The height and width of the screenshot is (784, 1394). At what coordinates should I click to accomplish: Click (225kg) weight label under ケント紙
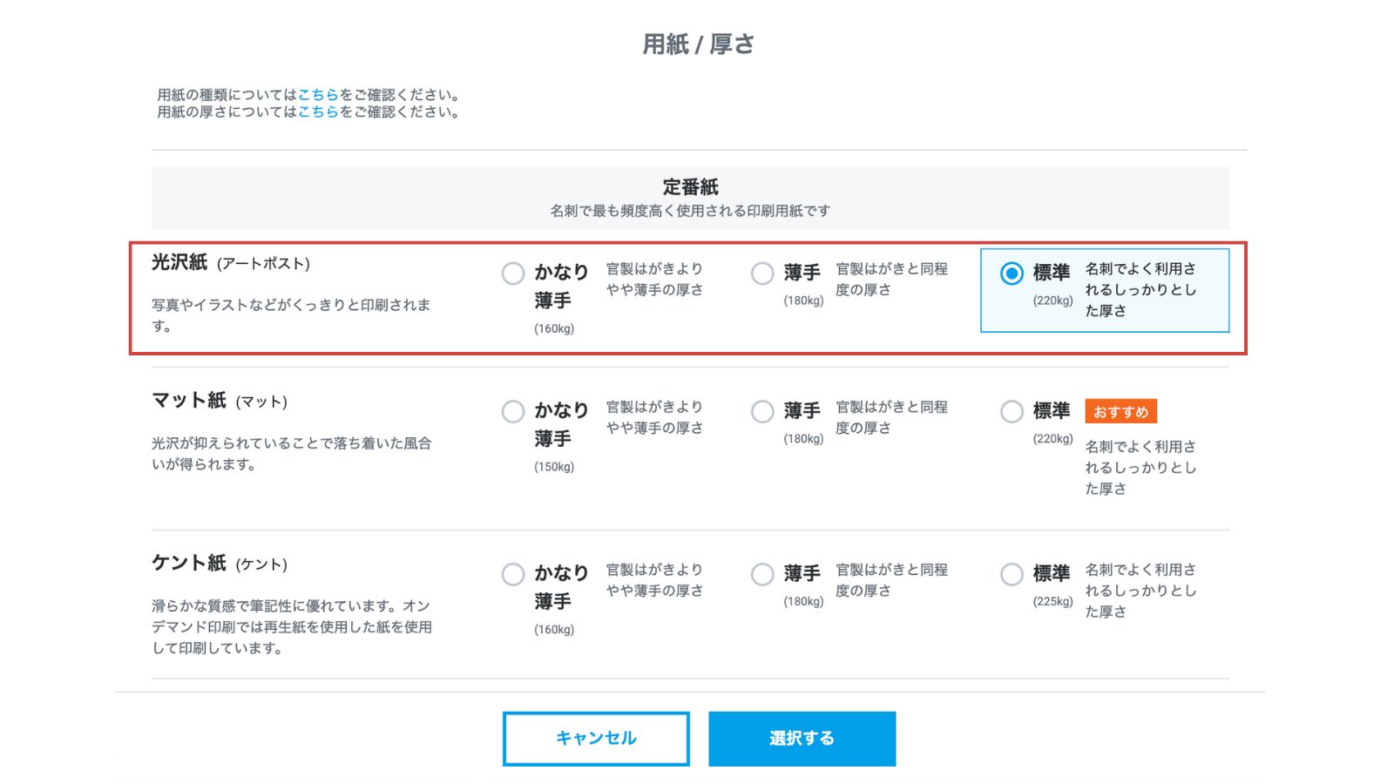1052,602
